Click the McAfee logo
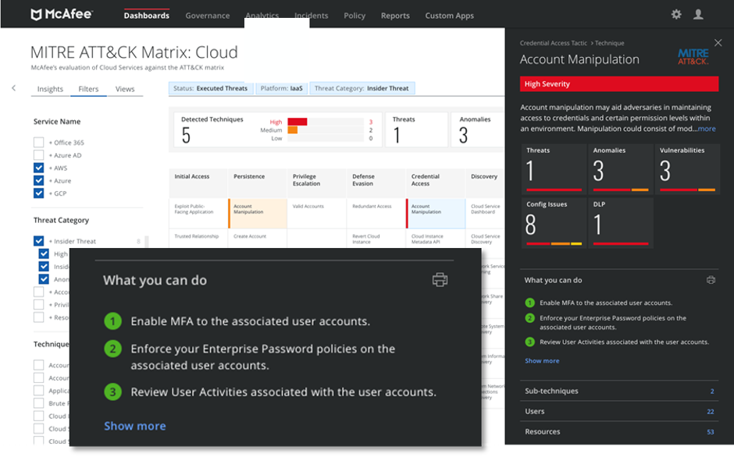The width and height of the screenshot is (734, 457). [62, 15]
